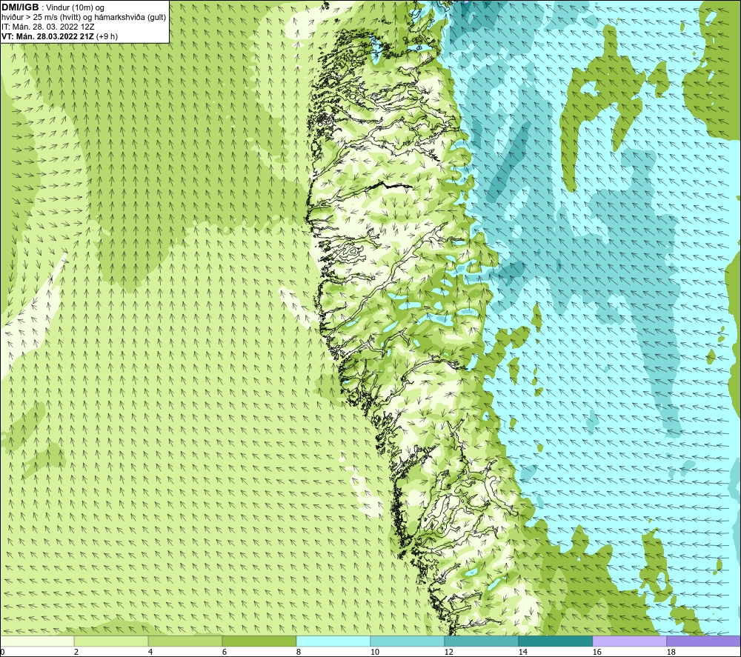The height and width of the screenshot is (657, 741).
Task: Click the pale cyan 8–10 m/s legend swatch
Action: 333,641
